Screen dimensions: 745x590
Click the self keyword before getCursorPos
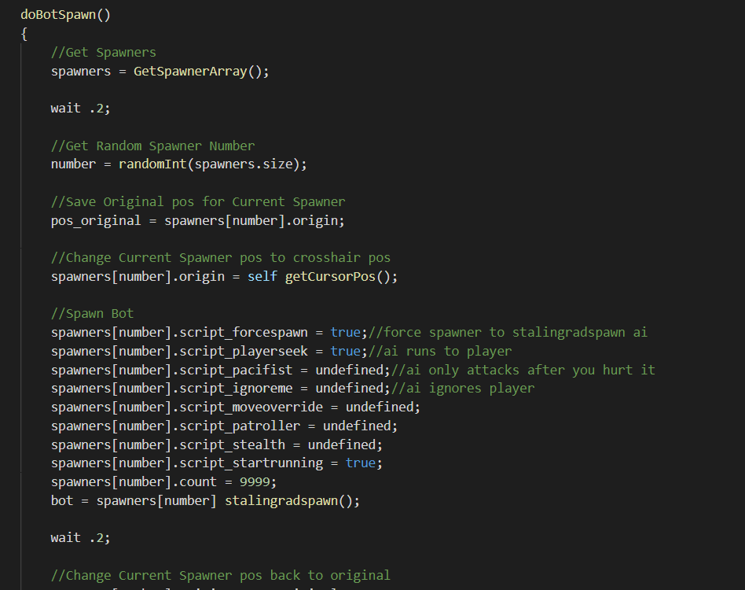262,277
